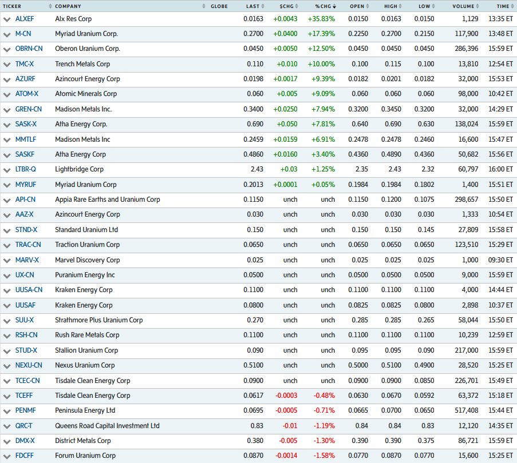This screenshot has height=463, width=517.
Task: Sort by the TIME column sort arrows
Action: pos(512,6)
